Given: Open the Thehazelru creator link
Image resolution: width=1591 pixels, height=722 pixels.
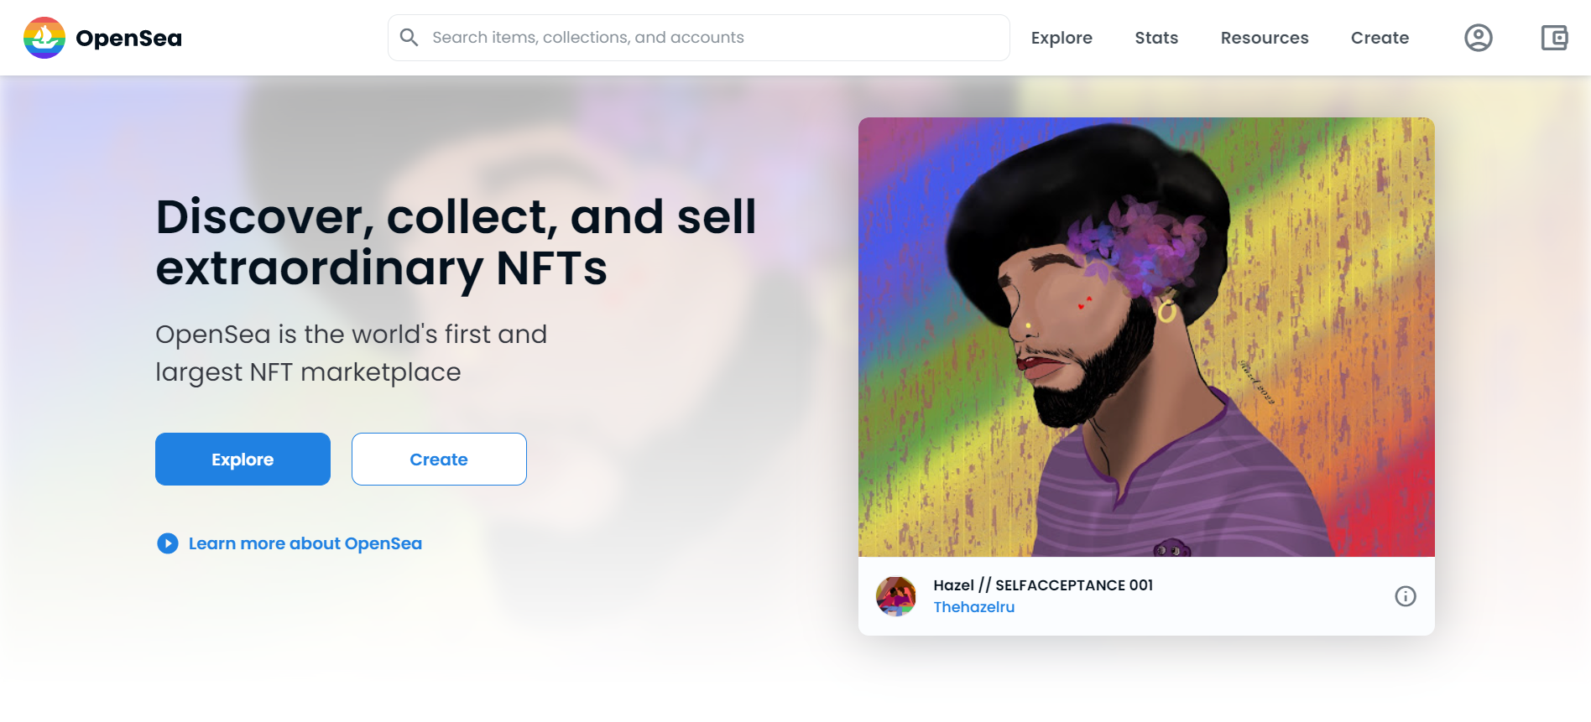Looking at the screenshot, I should (x=973, y=607).
